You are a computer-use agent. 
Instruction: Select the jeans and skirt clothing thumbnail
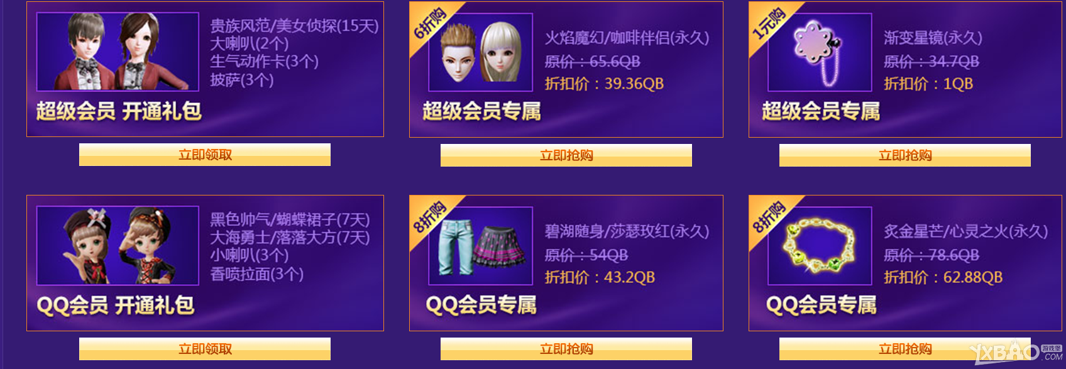coord(481,246)
